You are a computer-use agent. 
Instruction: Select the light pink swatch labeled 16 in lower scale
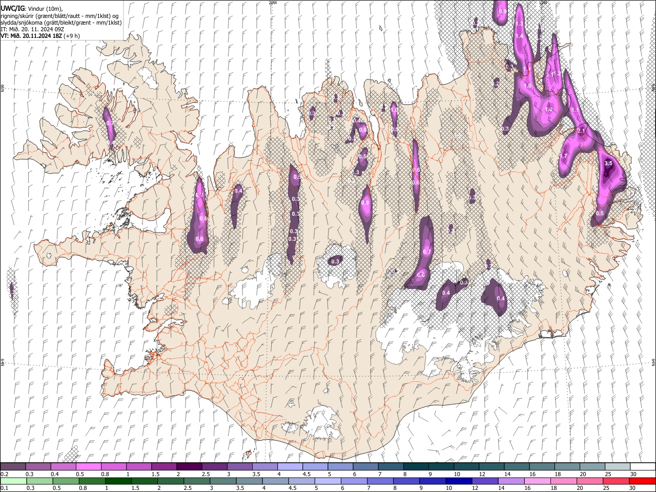click(x=537, y=481)
